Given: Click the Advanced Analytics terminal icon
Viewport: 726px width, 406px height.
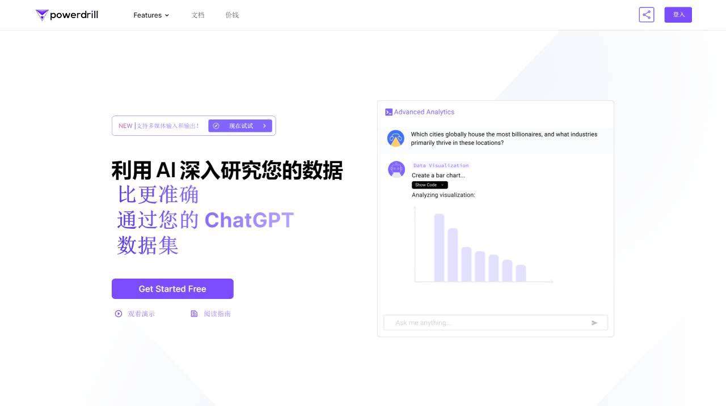Looking at the screenshot, I should [x=389, y=112].
